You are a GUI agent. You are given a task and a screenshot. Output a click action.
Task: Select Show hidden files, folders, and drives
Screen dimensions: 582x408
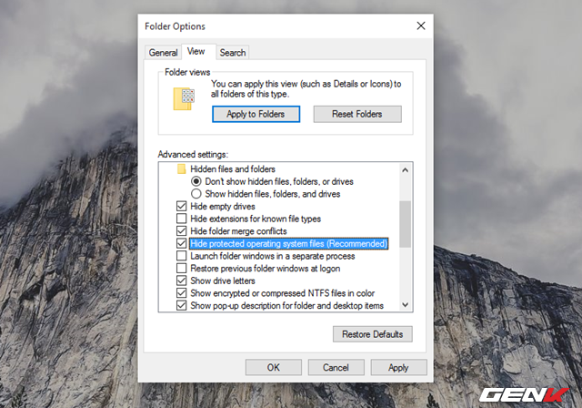(196, 194)
